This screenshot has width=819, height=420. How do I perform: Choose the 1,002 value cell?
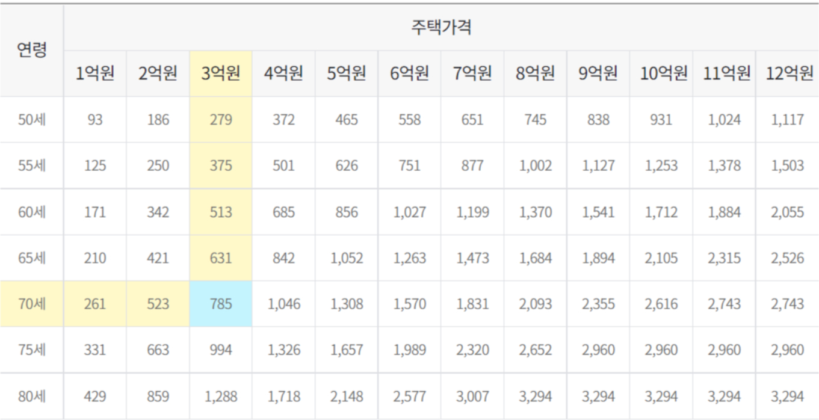click(x=535, y=165)
